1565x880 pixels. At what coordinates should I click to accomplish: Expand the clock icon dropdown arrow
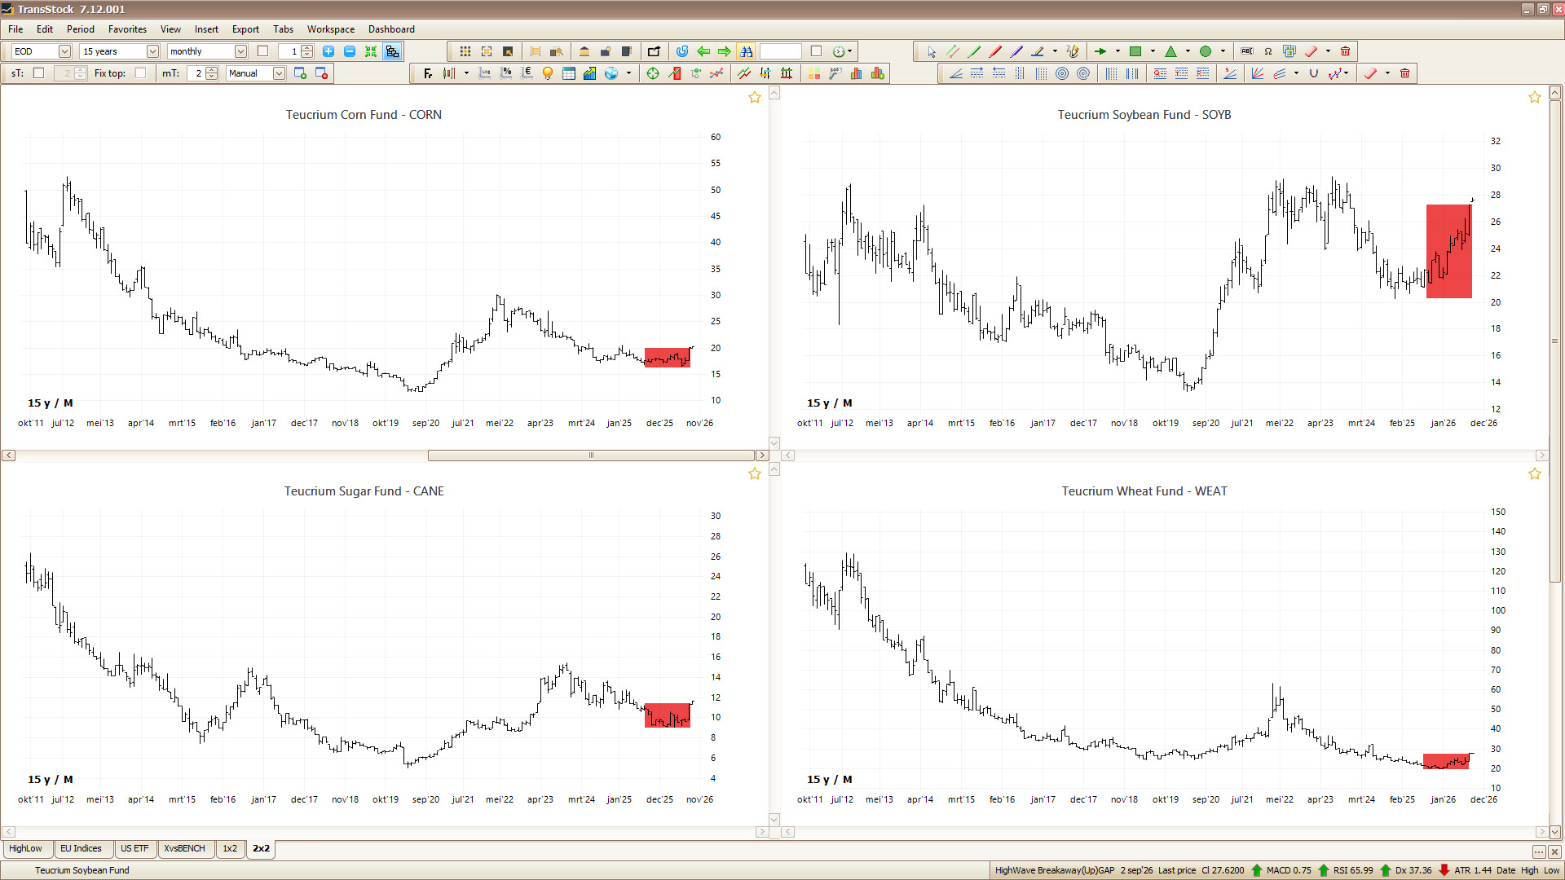click(x=850, y=51)
